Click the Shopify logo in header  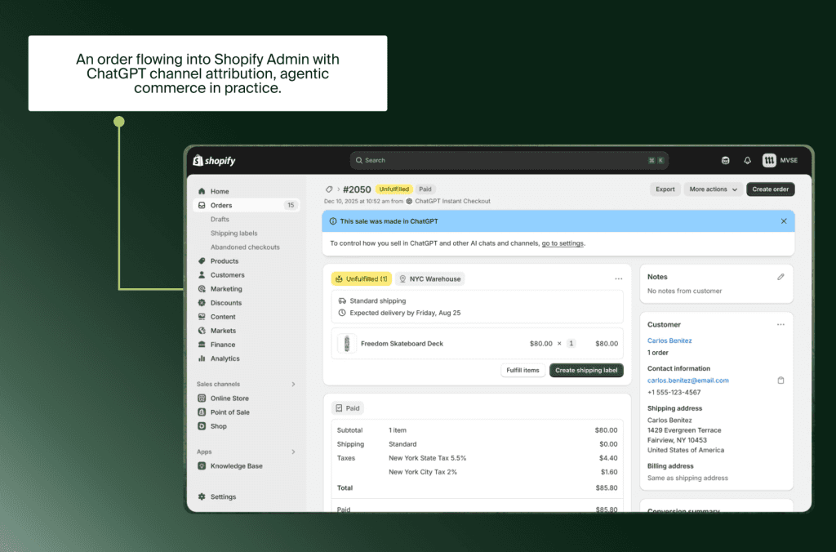point(214,161)
